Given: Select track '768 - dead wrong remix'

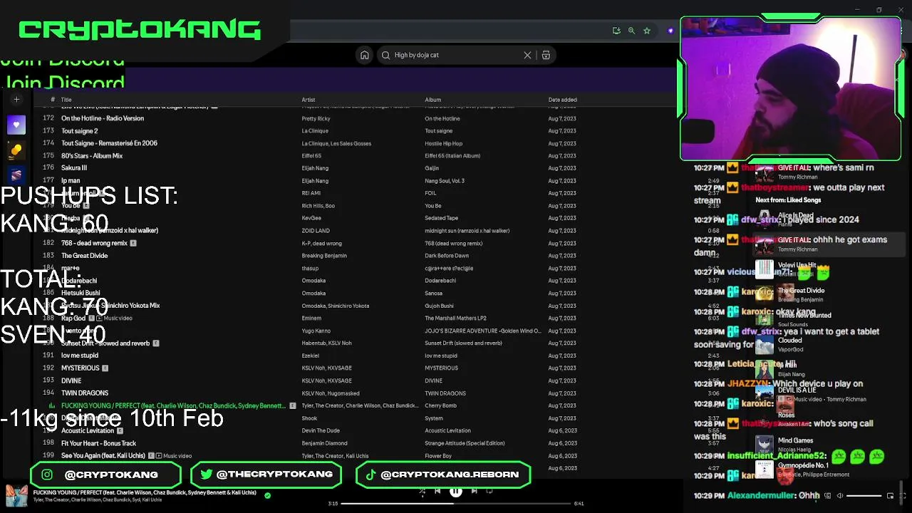Looking at the screenshot, I should pos(94,243).
